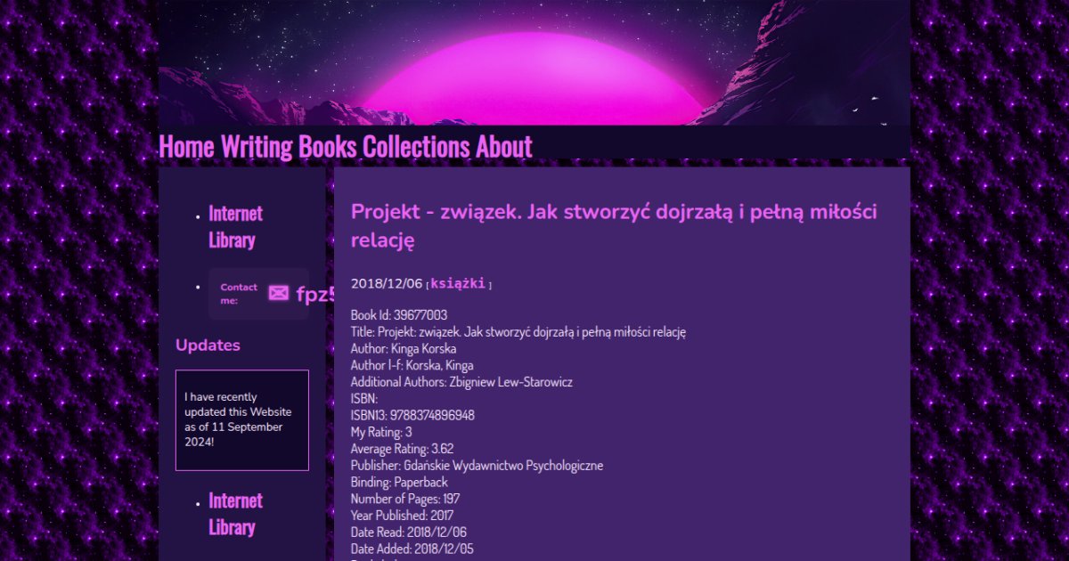Click the Publisher Gdańskie Wydawnictwo Psychologiczne line
The width and height of the screenshot is (1069, 561).
point(477,466)
